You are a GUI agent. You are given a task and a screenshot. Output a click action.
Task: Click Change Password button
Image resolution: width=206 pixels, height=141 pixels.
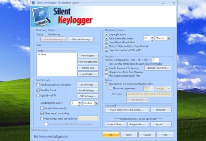(x=158, y=68)
